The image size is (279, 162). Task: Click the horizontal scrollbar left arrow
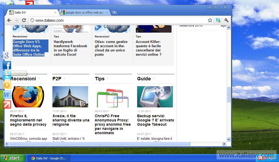(x=7, y=144)
